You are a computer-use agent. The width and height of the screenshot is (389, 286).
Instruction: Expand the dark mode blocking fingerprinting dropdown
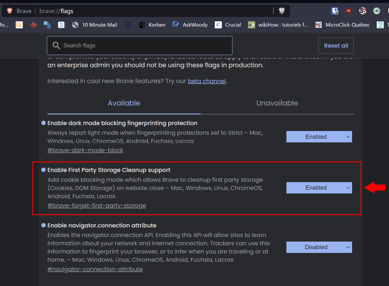click(319, 137)
